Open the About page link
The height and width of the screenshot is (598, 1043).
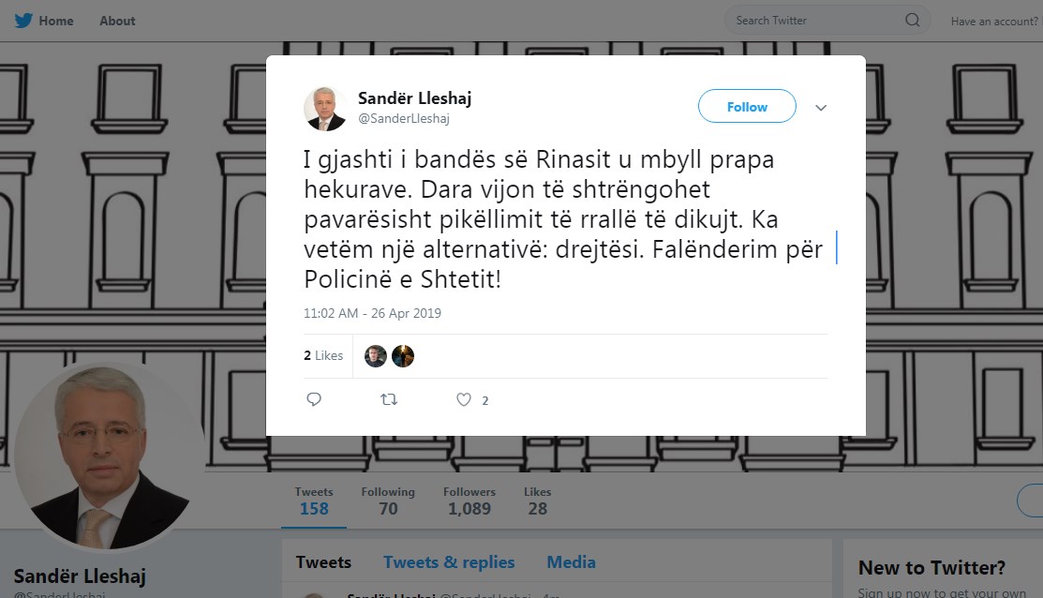coord(117,21)
